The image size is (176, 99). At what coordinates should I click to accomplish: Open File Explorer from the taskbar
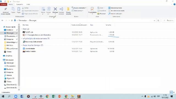pos(73,96)
